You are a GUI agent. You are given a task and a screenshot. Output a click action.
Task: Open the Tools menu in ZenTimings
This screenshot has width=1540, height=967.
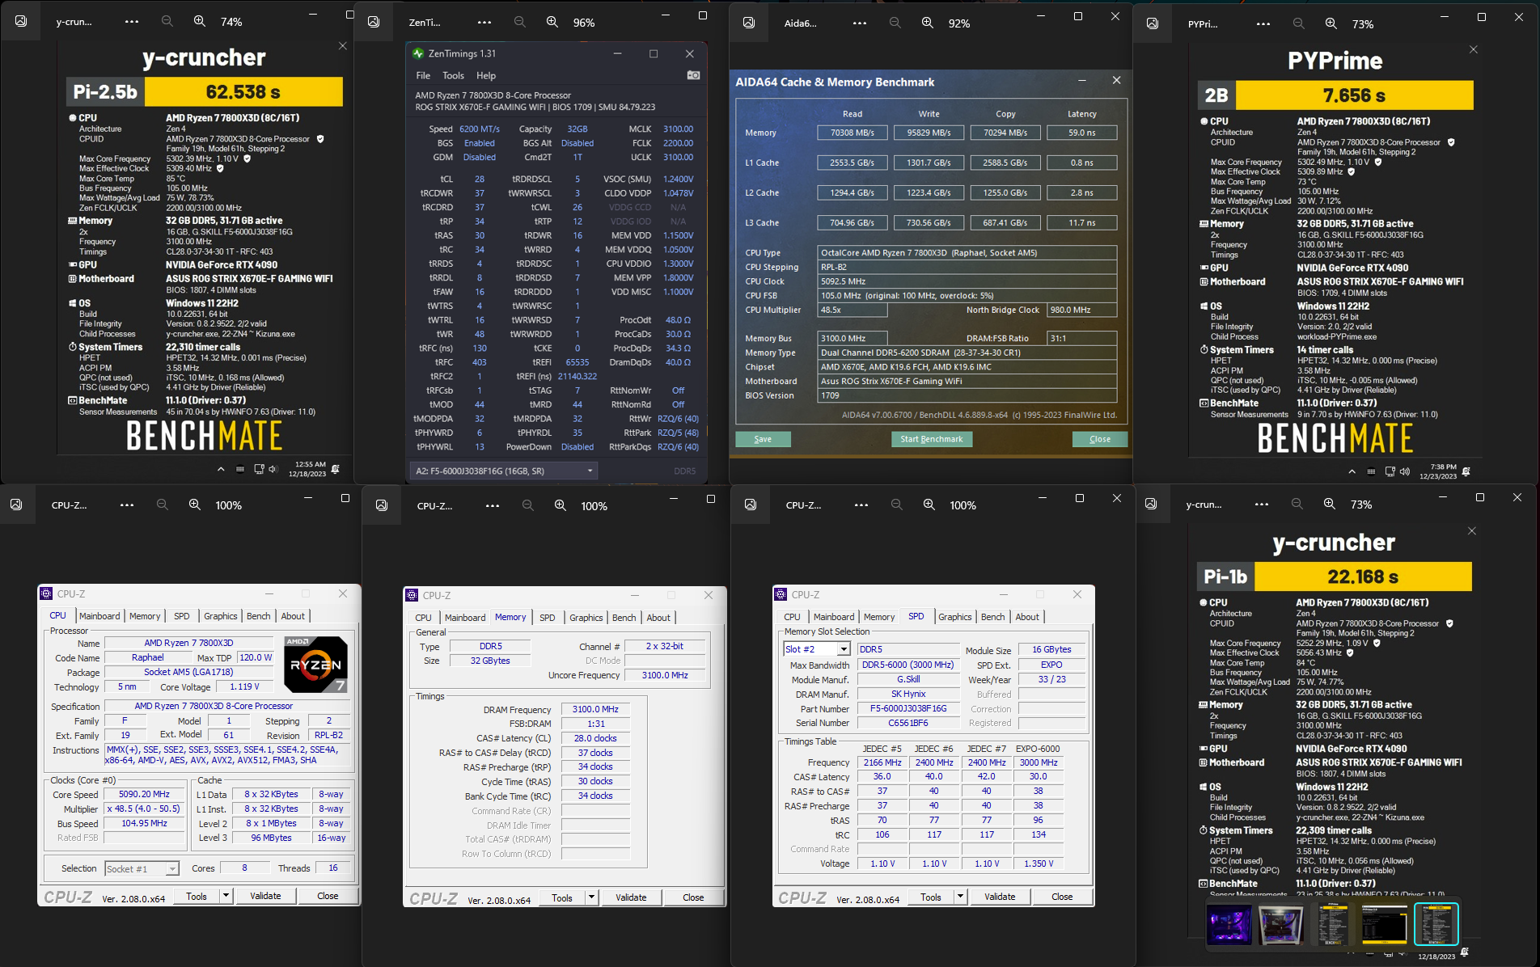point(453,75)
